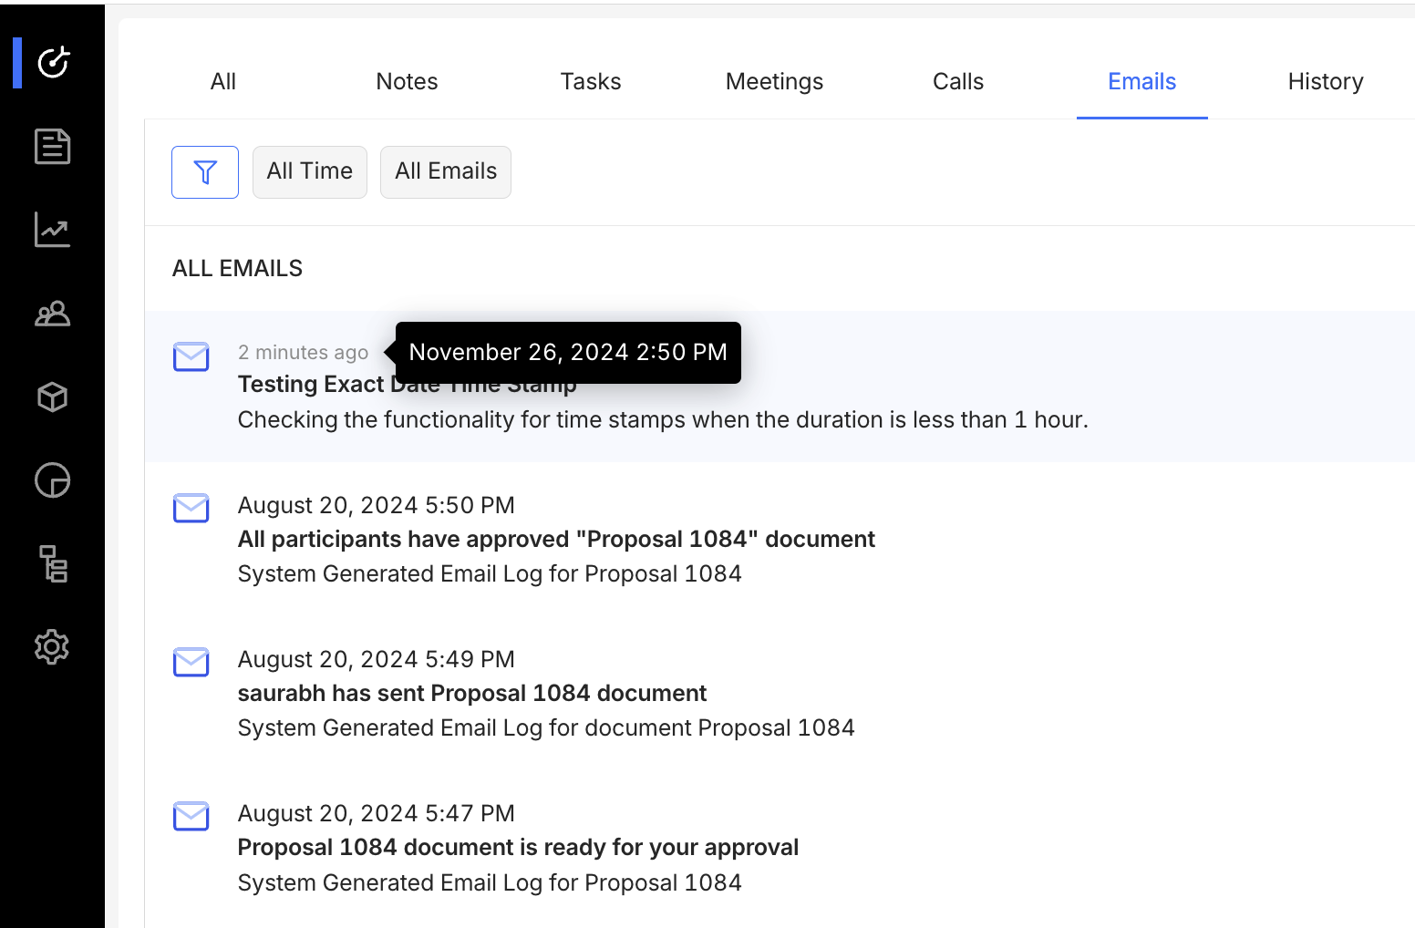Click envelope icon for saurabh has sent email
Screen dimensions: 1415x928
point(191,663)
